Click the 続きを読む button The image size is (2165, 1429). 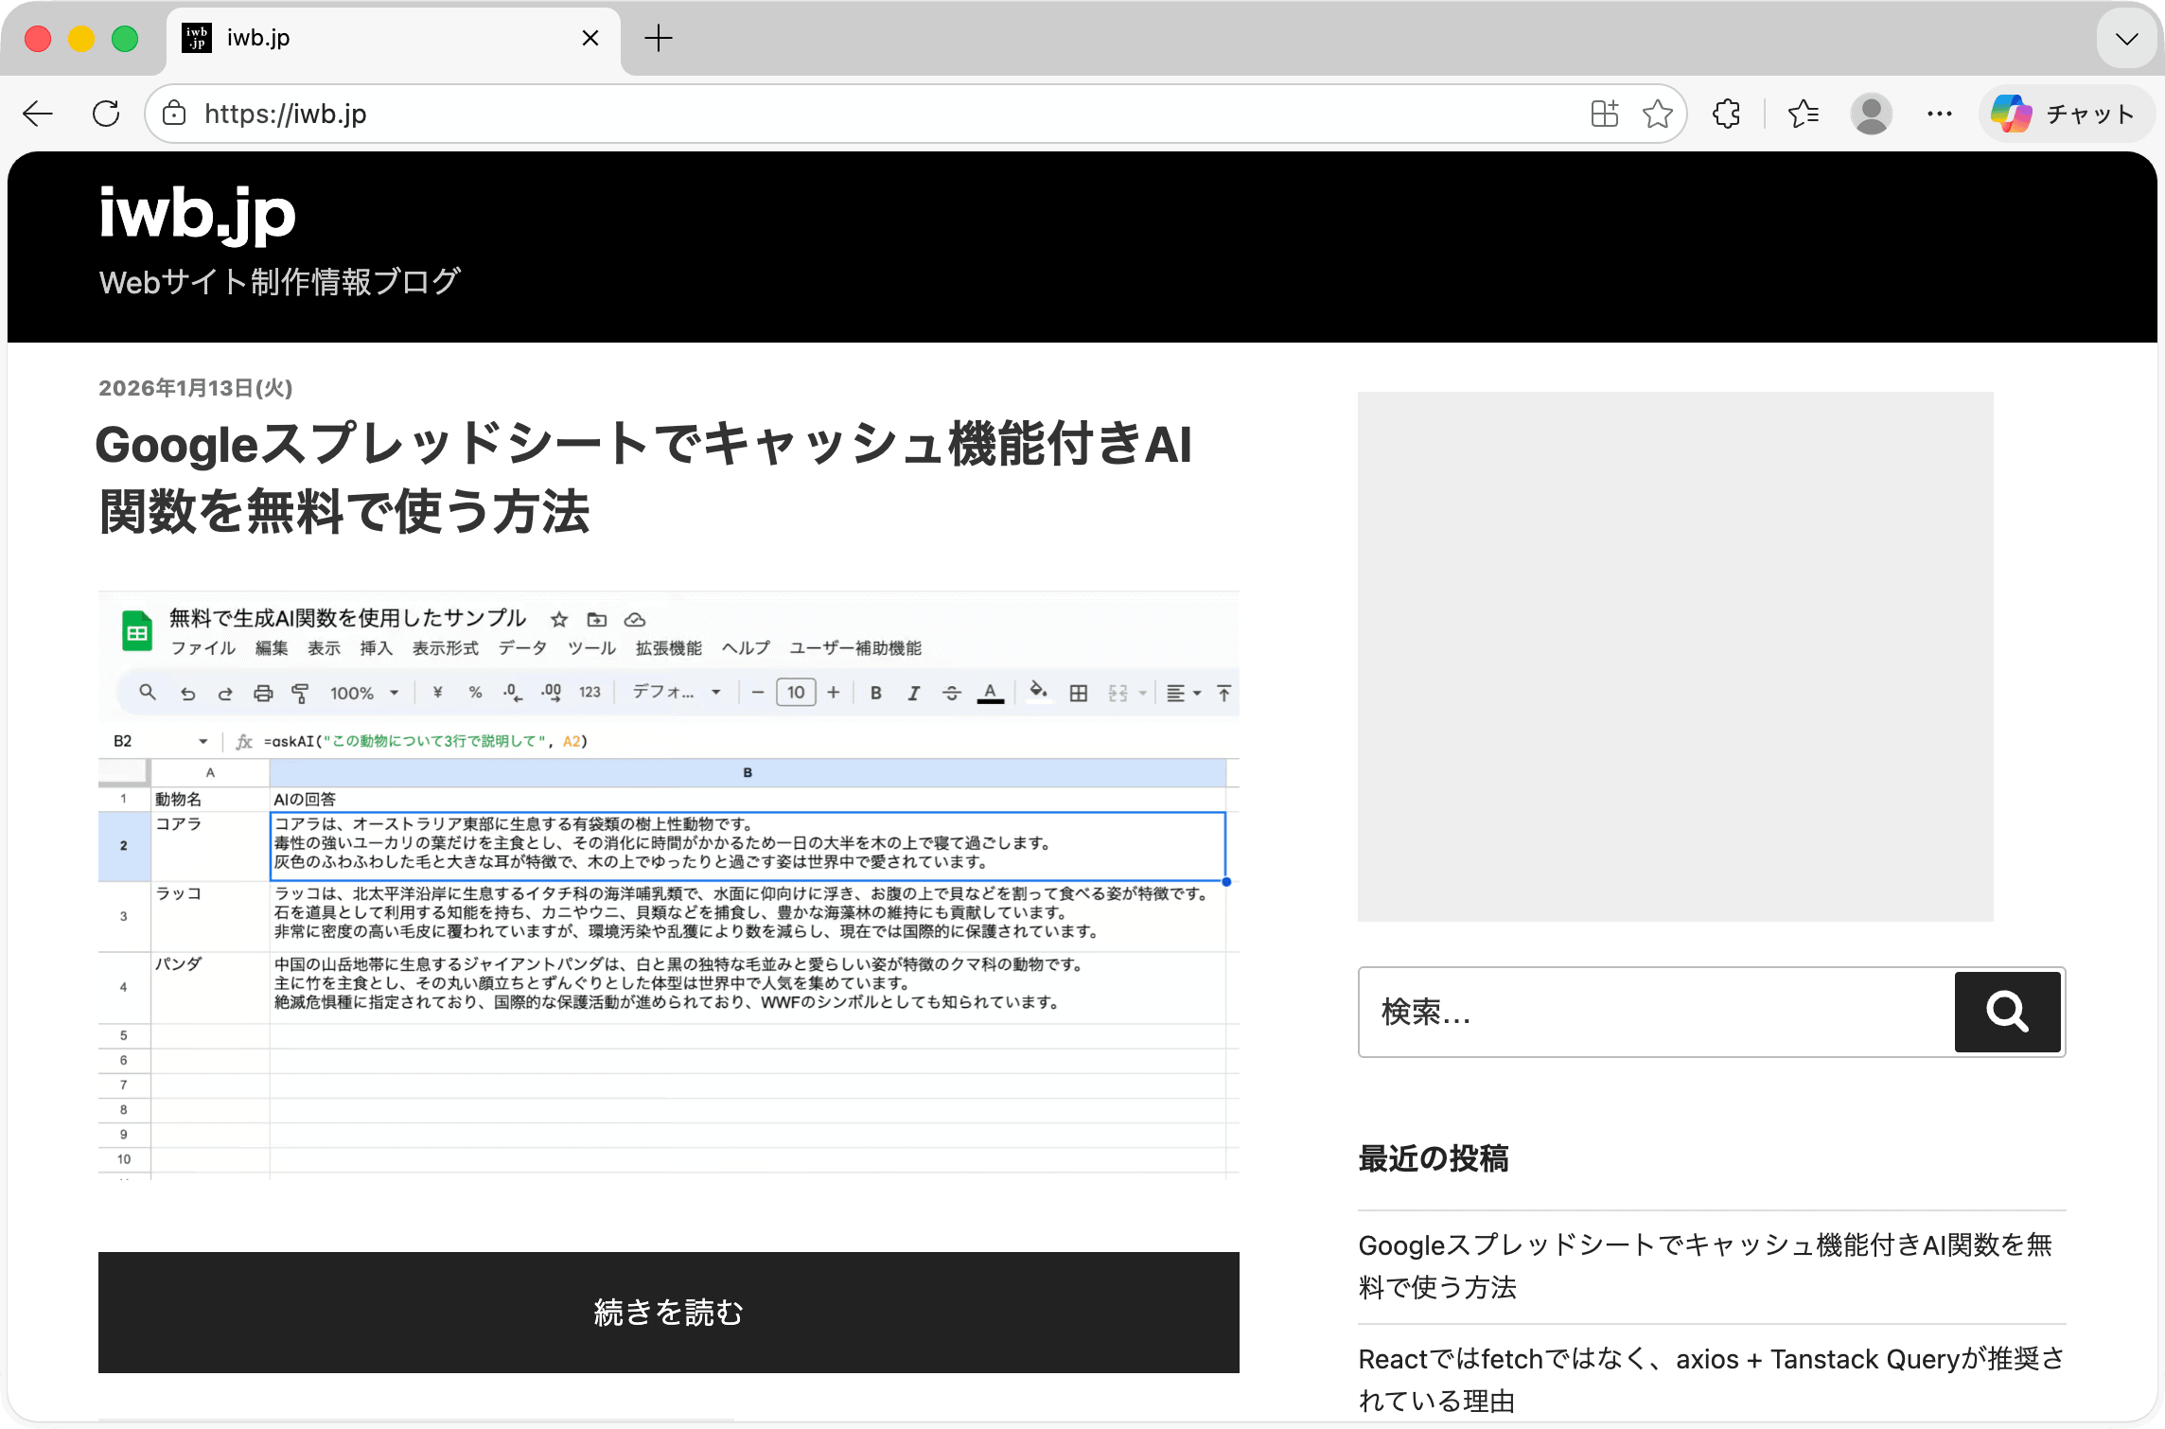667,1313
